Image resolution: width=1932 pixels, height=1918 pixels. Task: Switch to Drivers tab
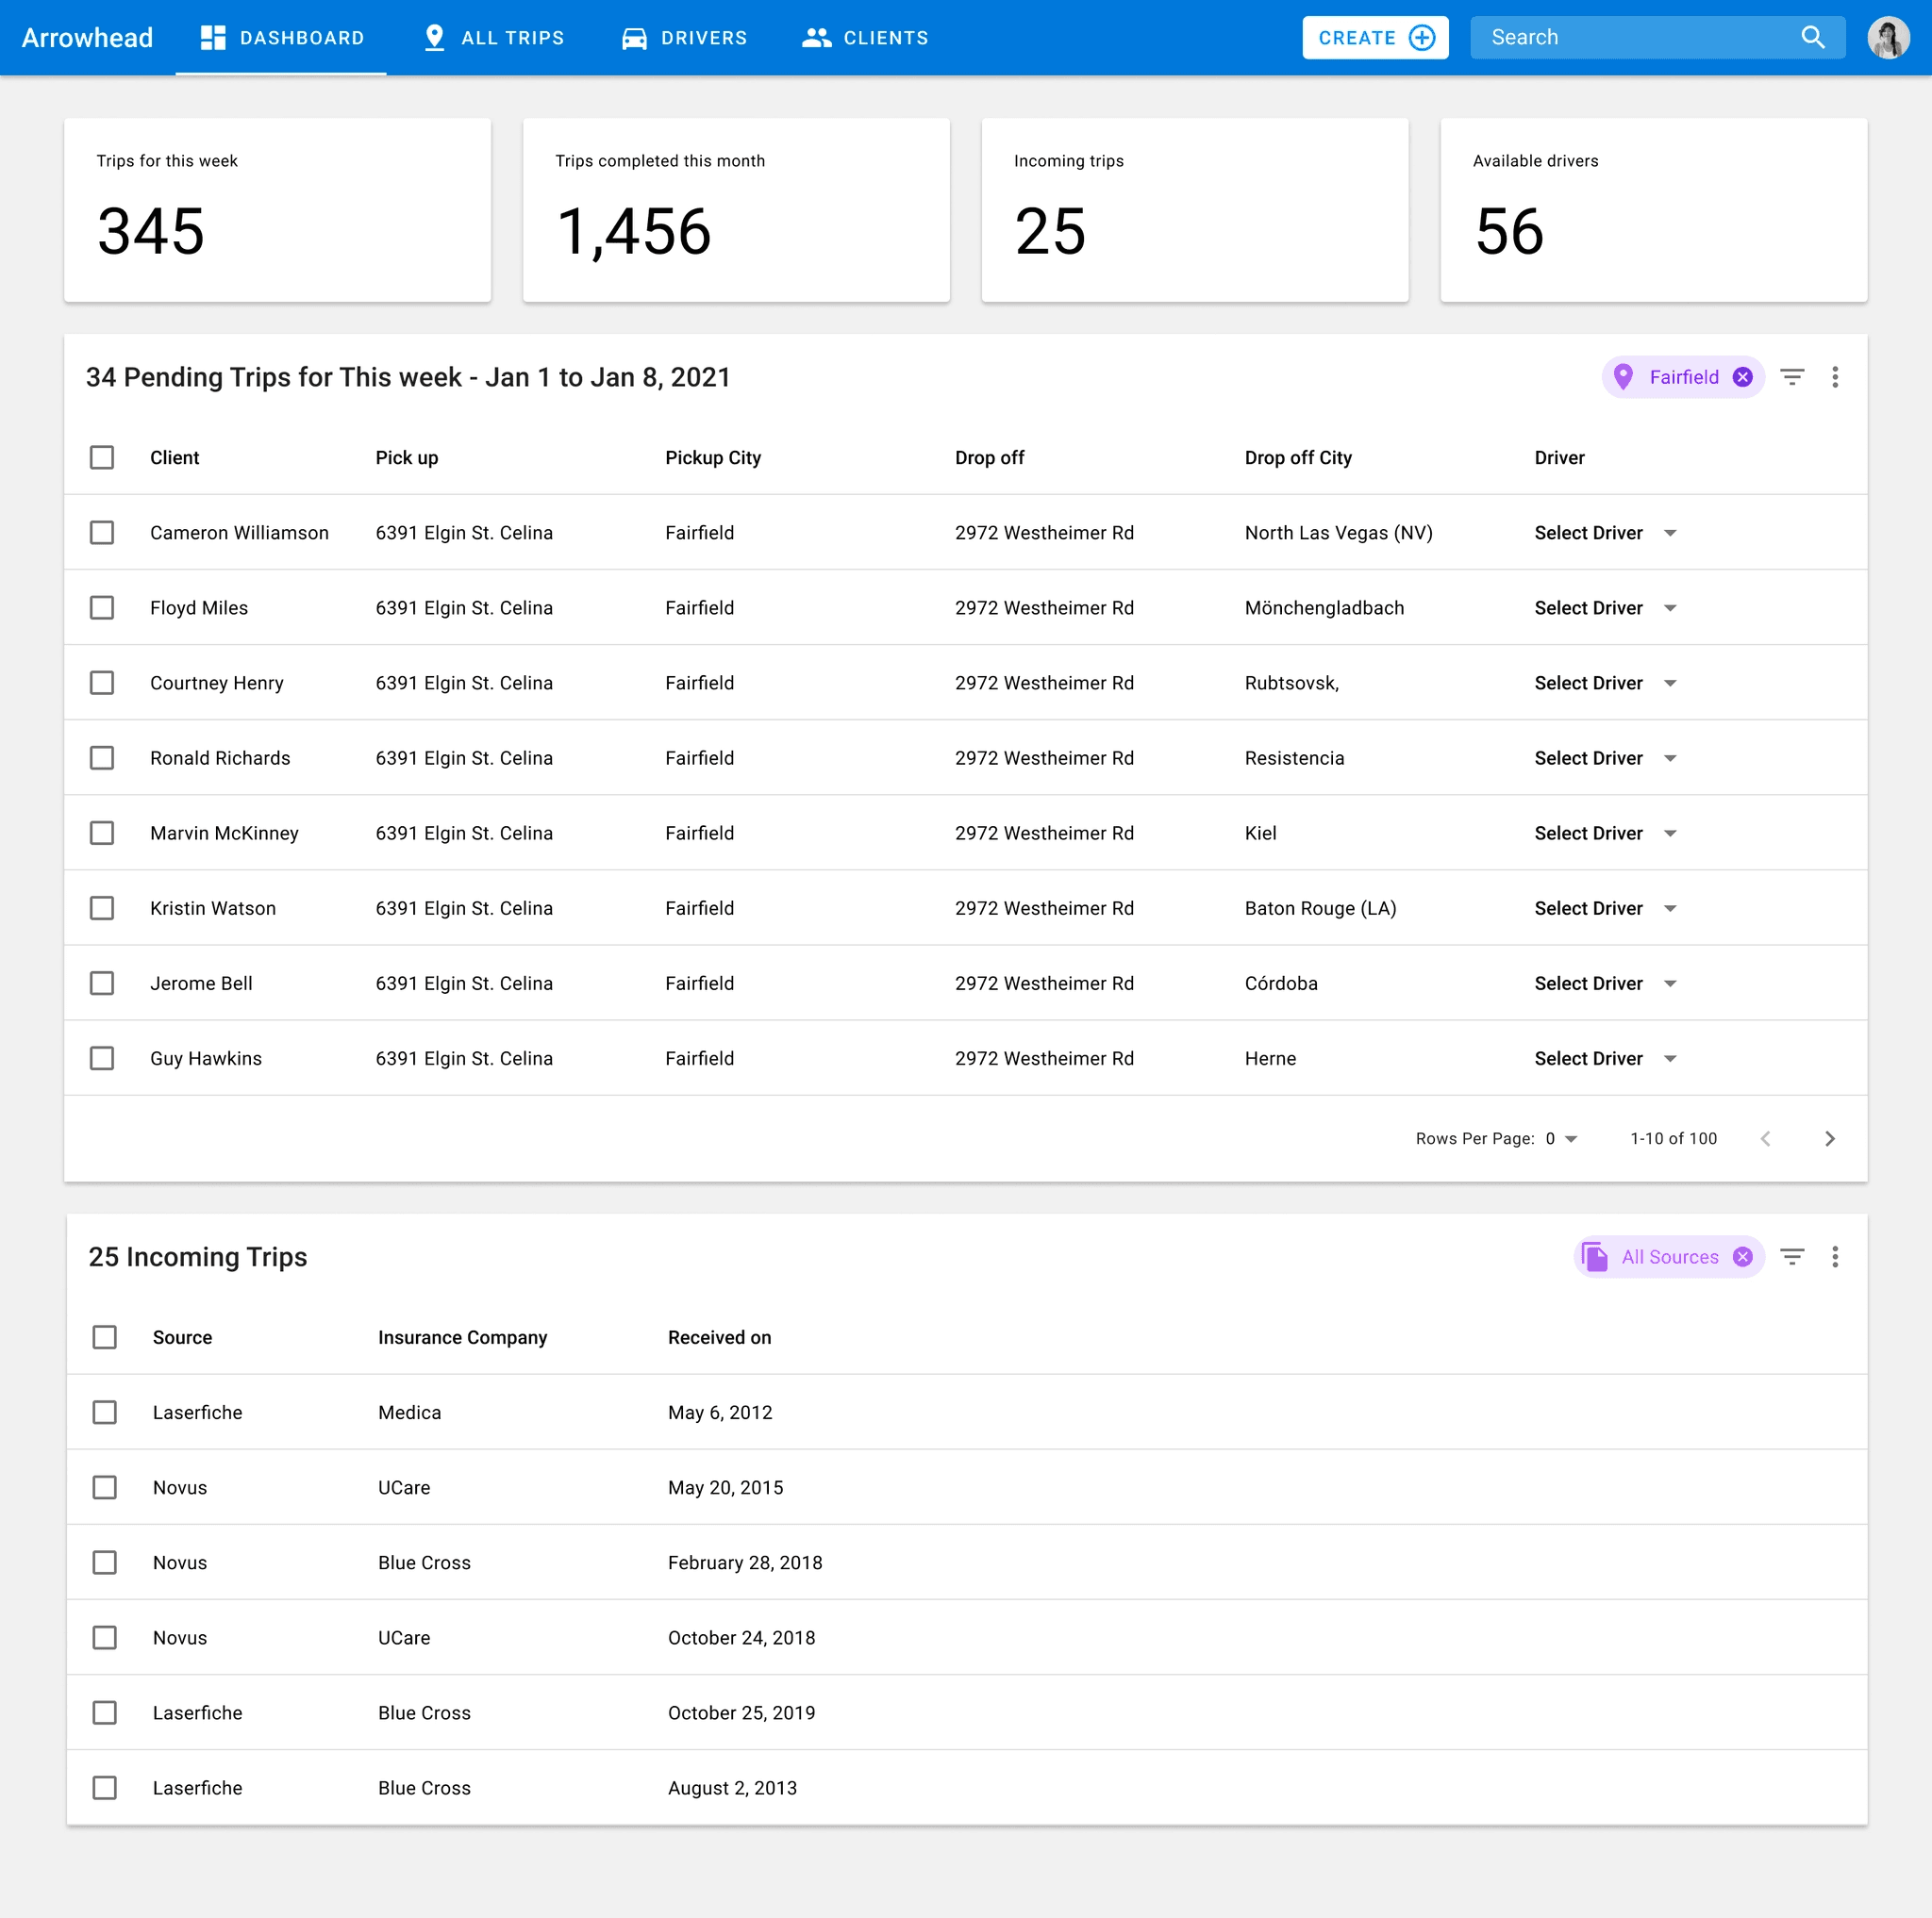coord(685,38)
